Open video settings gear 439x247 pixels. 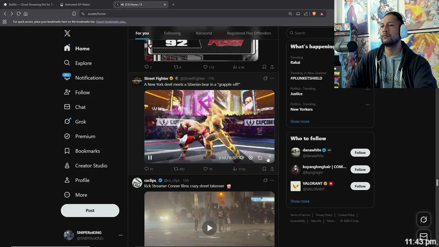point(251,158)
